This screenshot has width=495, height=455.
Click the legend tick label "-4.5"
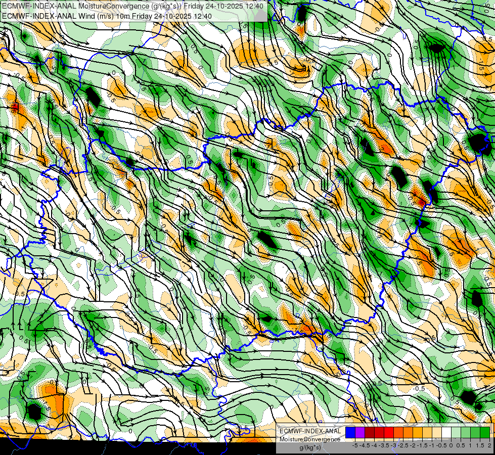[x=365, y=445]
